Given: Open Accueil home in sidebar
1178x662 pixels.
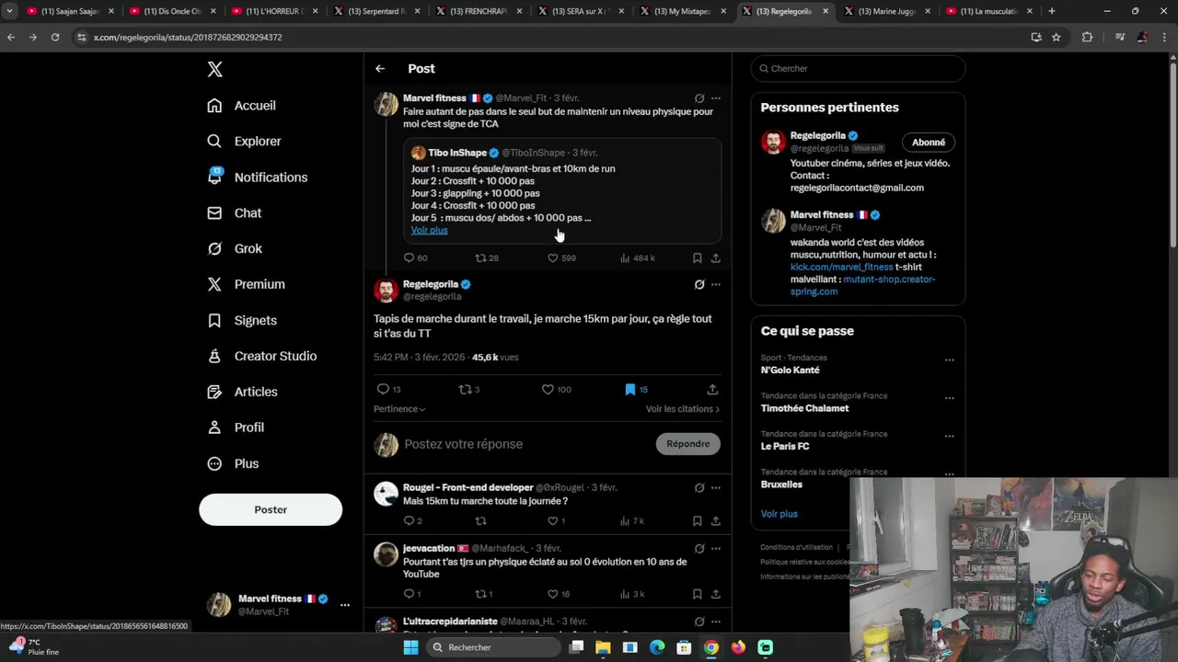Looking at the screenshot, I should point(242,106).
